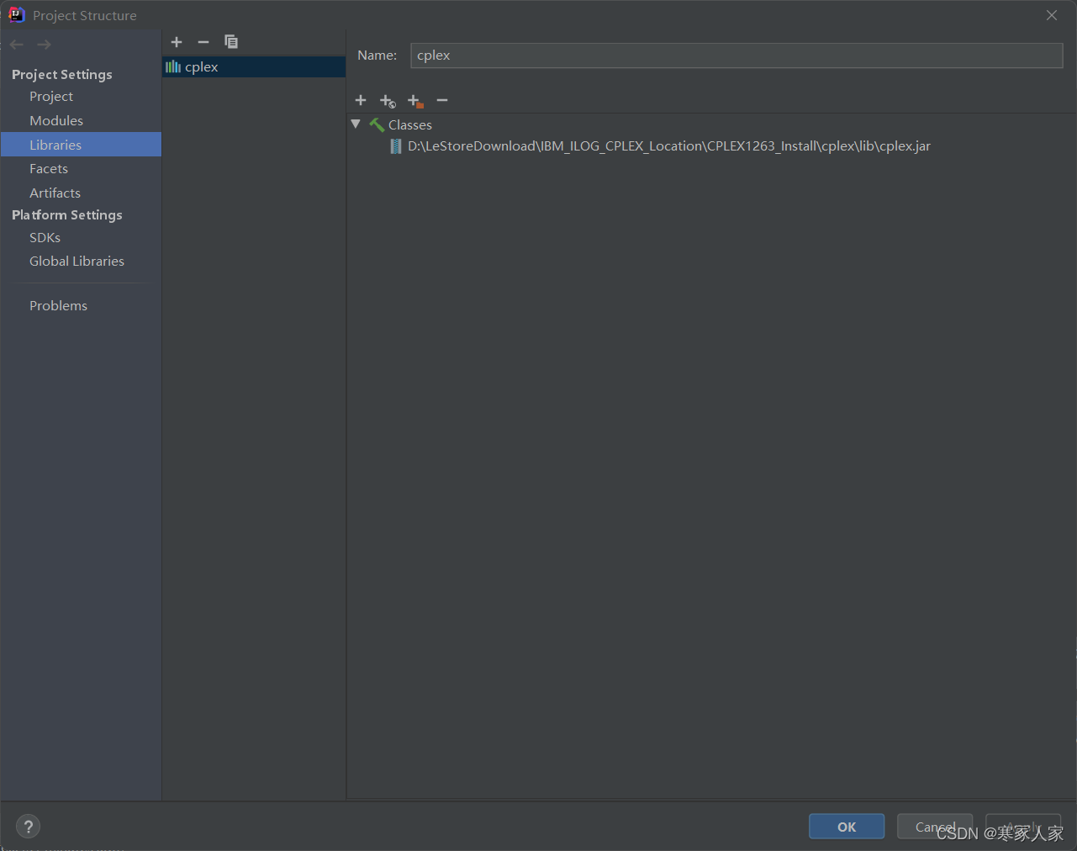Add a new project library

(177, 42)
